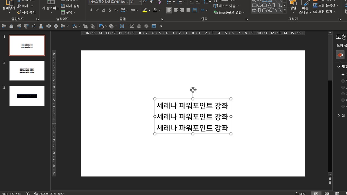Click the 복사 (Copy) button
Image resolution: width=347 pixels, height=195 pixels.
(22, 6)
